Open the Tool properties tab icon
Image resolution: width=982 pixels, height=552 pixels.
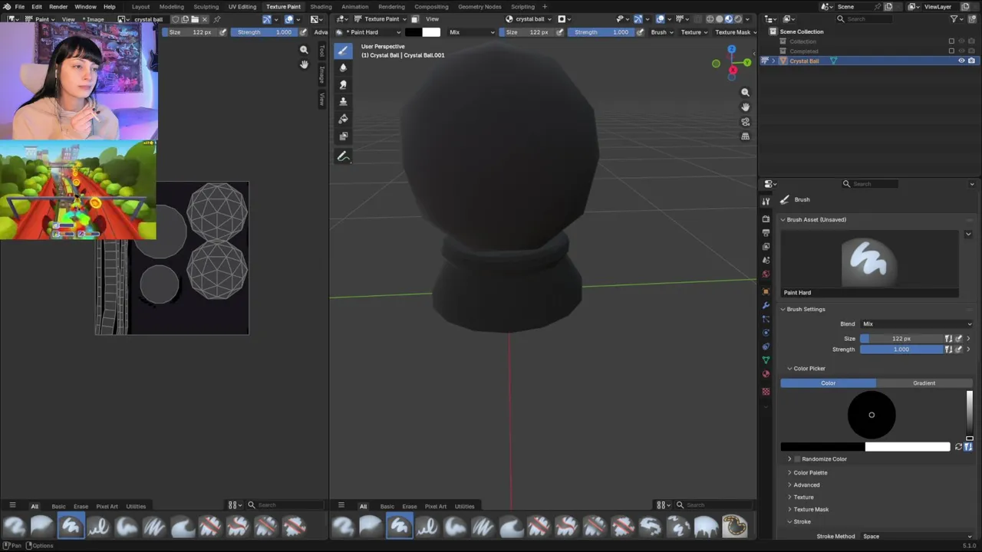click(766, 201)
